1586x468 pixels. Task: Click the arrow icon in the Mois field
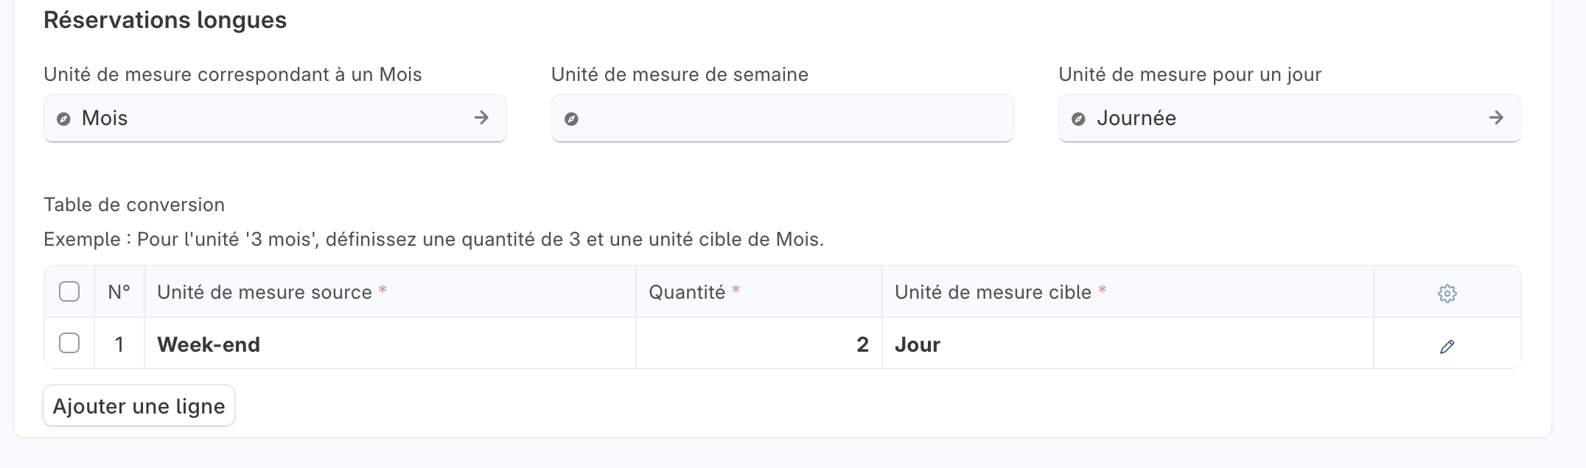pos(481,118)
